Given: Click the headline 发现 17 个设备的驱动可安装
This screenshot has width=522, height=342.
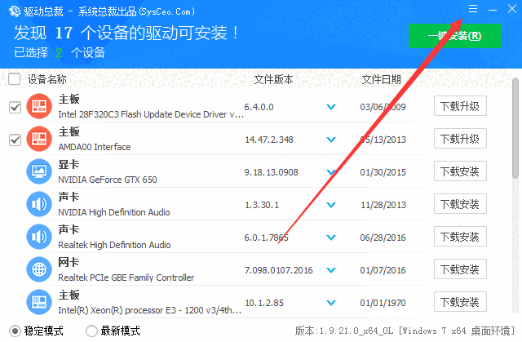Looking at the screenshot, I should pos(126,33).
